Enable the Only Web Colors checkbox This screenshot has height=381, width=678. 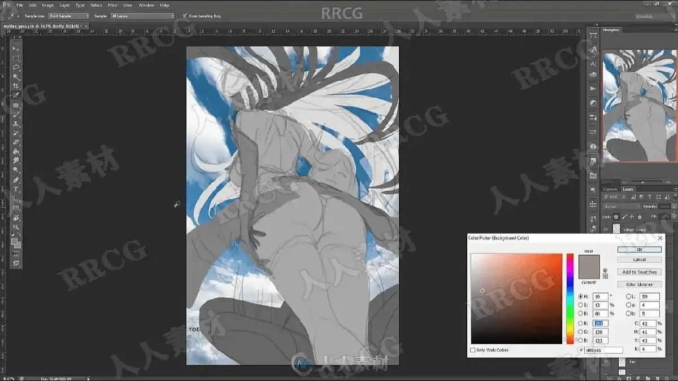coord(473,350)
